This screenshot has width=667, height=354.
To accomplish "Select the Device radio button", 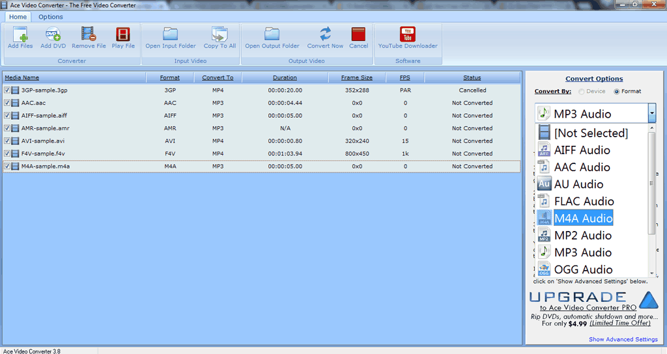I will (582, 91).
